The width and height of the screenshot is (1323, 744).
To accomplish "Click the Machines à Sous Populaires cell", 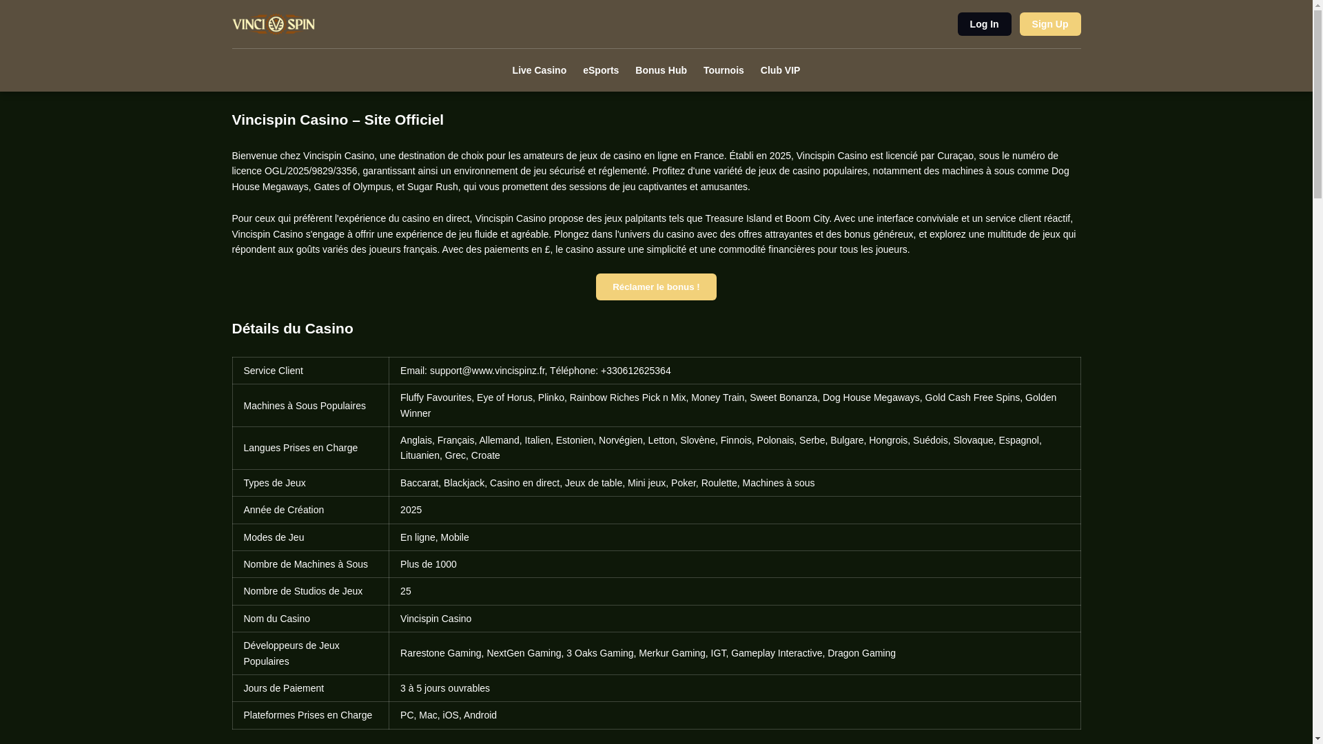I will tap(311, 406).
